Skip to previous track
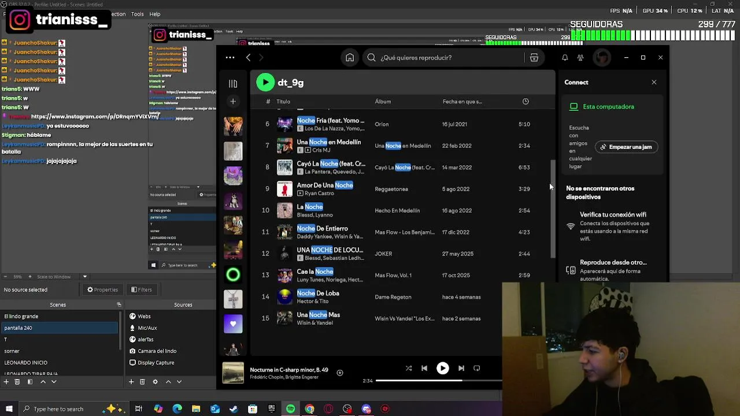740x416 pixels. click(x=424, y=368)
